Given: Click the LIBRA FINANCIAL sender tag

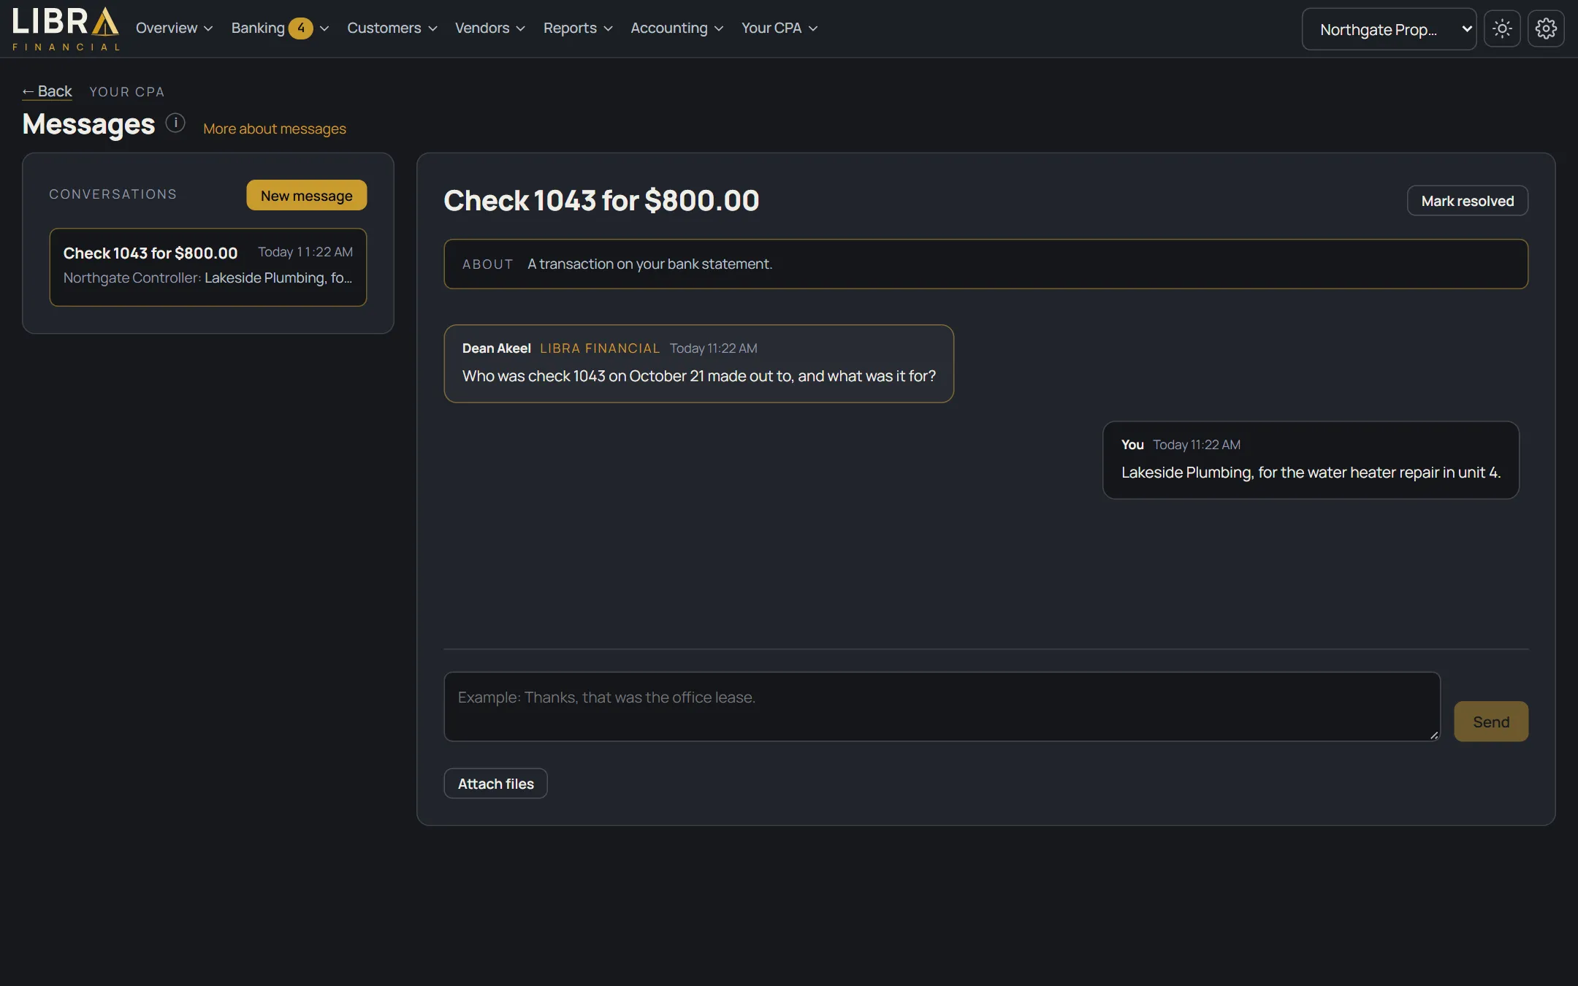Looking at the screenshot, I should [x=600, y=348].
